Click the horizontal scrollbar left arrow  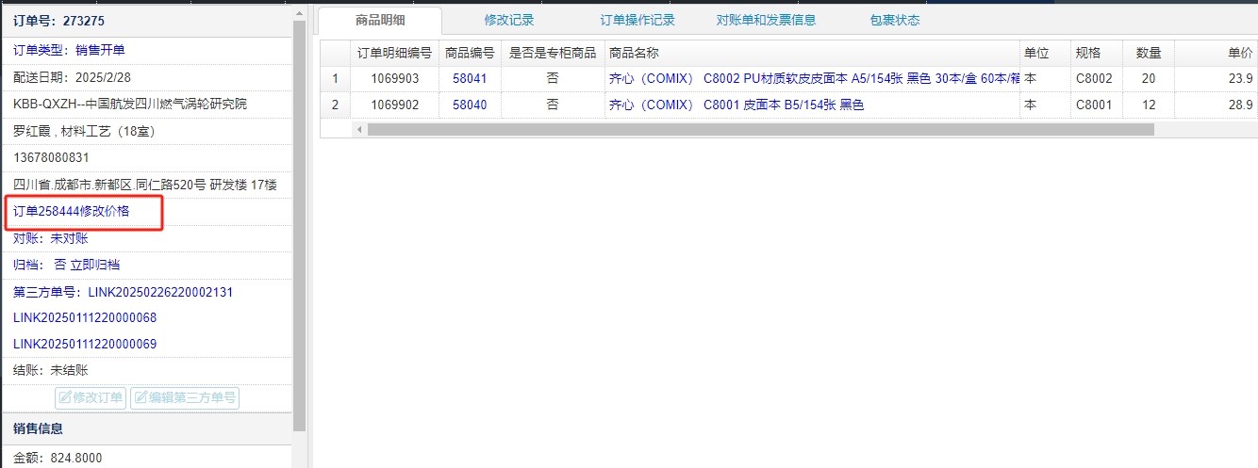[x=359, y=129]
